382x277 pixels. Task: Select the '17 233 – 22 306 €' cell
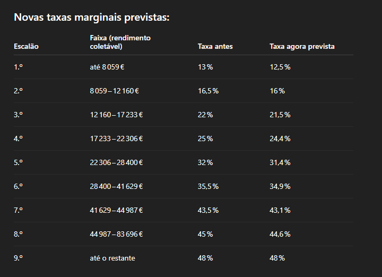[116, 138]
